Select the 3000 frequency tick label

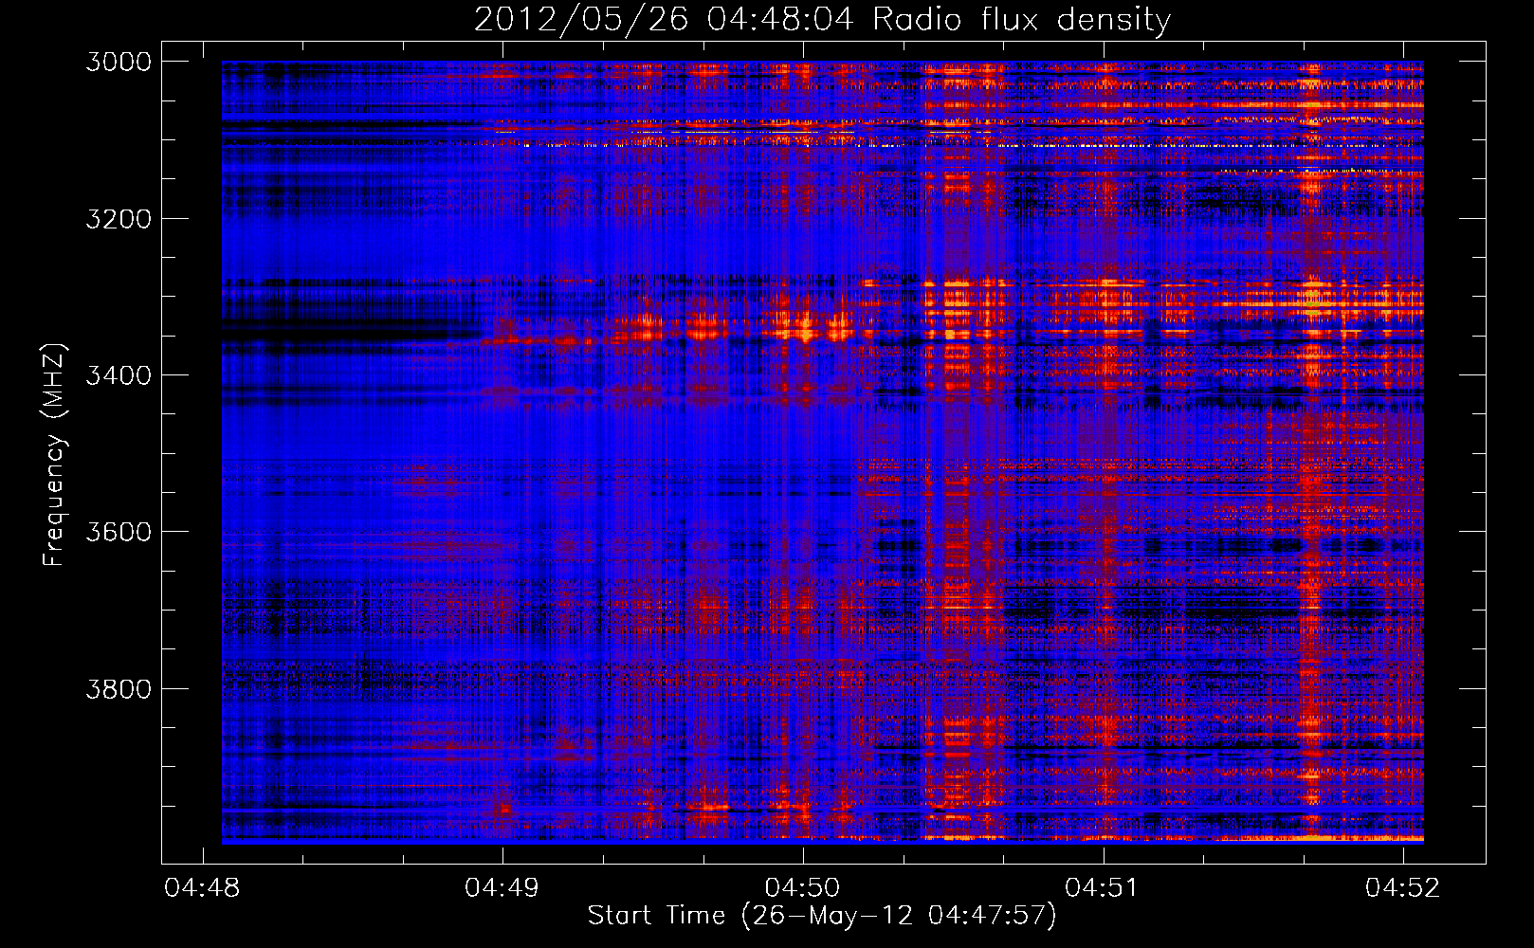[x=119, y=62]
